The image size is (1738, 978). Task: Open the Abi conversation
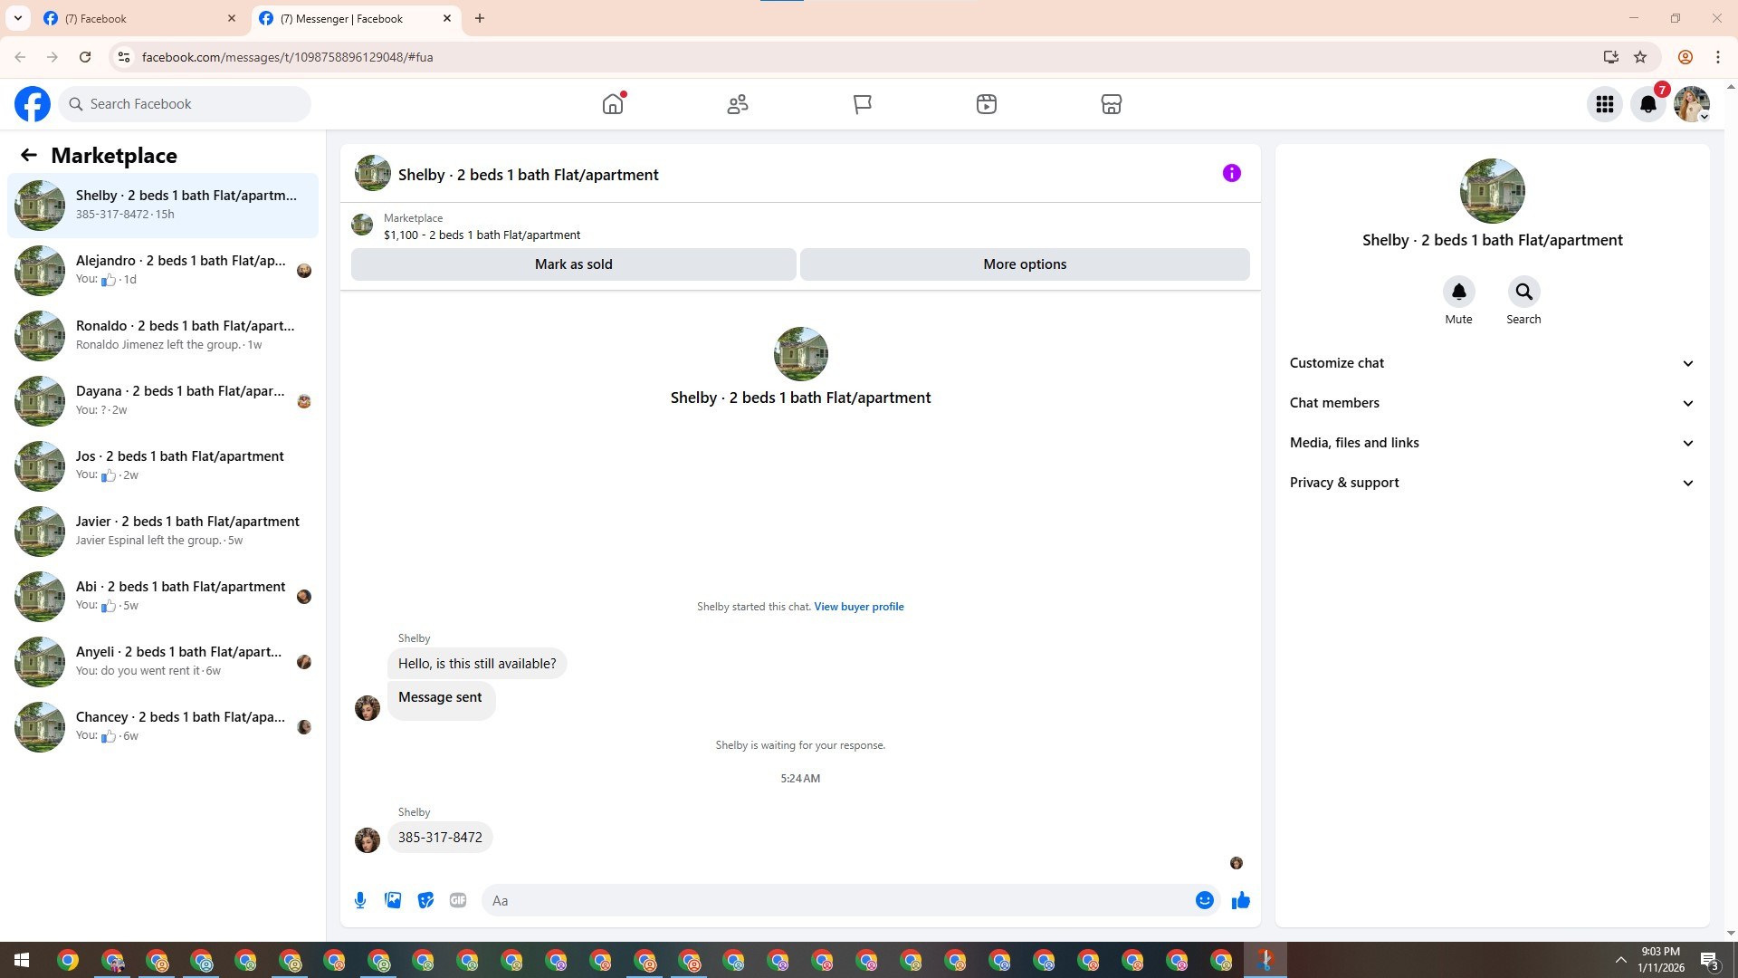pos(163,597)
